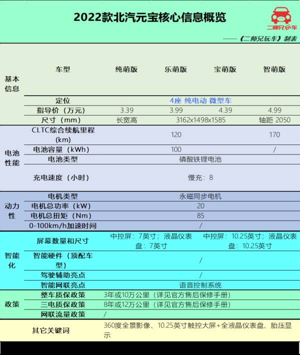Click the 指导价（万元）row label
300x355 pixels.
click(61, 110)
